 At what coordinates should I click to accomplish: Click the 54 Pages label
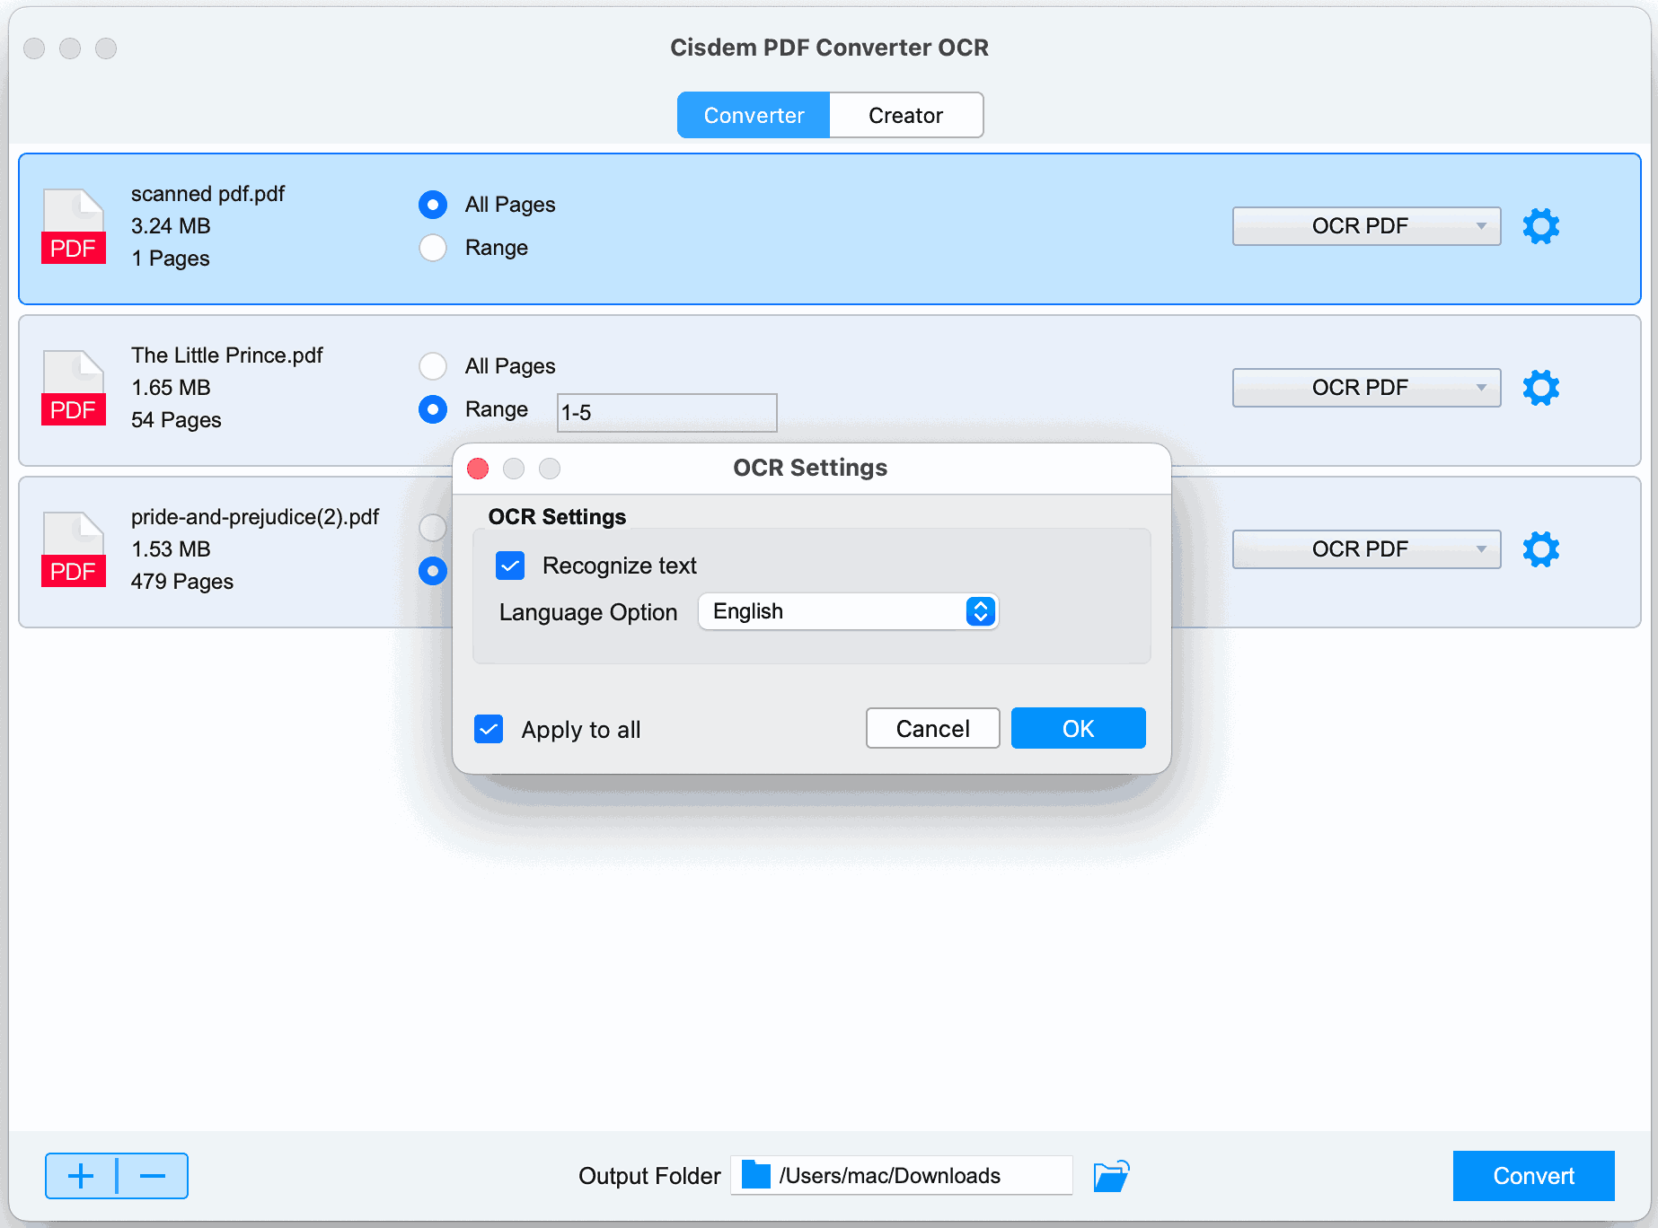pos(176,420)
